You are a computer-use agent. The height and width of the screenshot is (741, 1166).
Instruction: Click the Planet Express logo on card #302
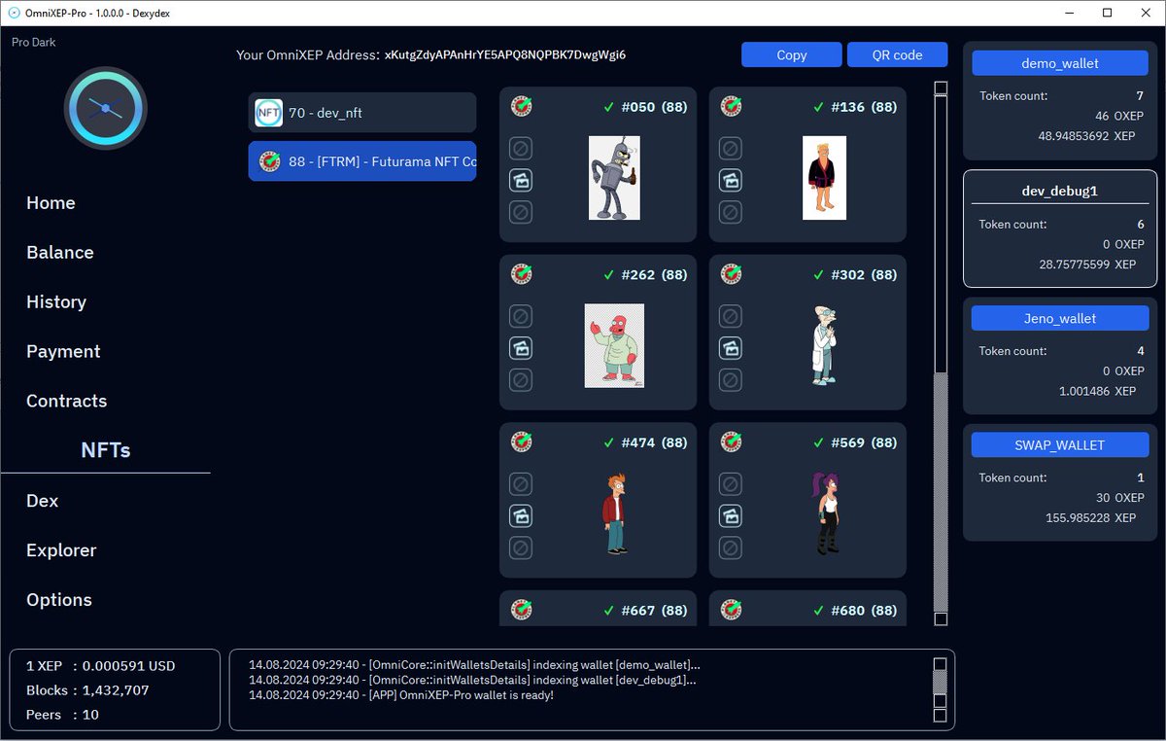[732, 275]
